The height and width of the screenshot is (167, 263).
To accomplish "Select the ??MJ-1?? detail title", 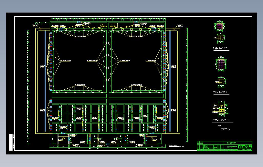I will tap(220, 48).
